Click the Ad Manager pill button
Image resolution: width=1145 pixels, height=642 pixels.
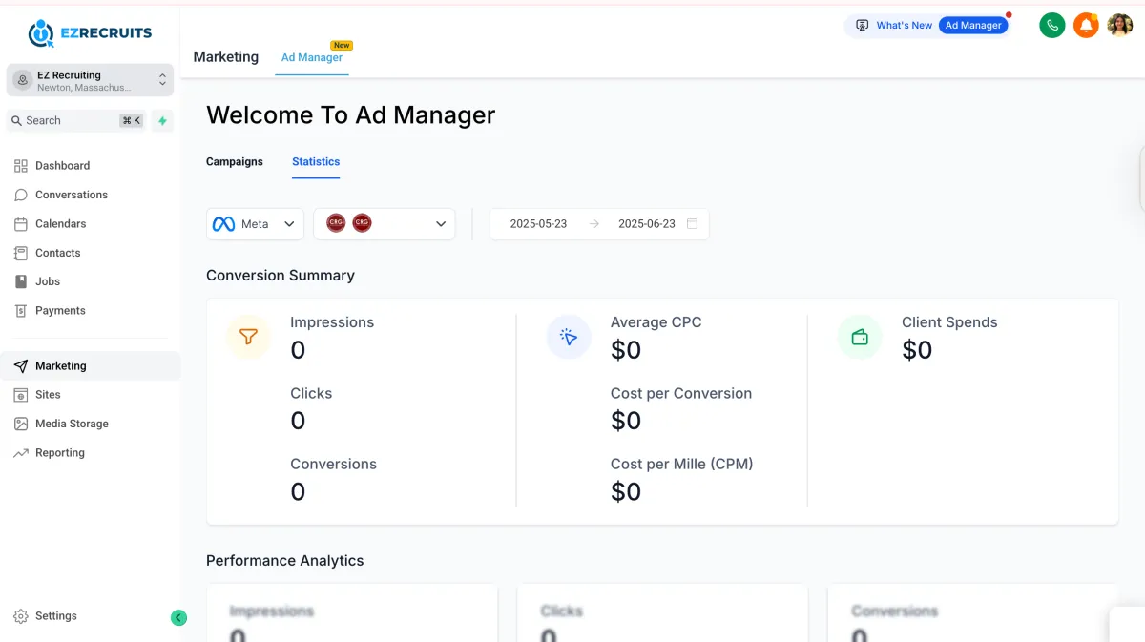click(973, 26)
